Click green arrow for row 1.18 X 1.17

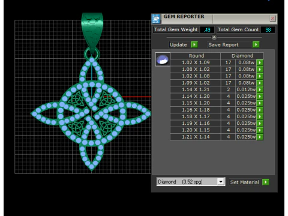260,116
